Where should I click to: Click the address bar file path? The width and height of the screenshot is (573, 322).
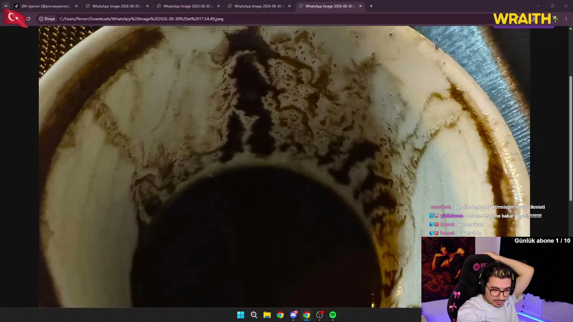point(141,19)
